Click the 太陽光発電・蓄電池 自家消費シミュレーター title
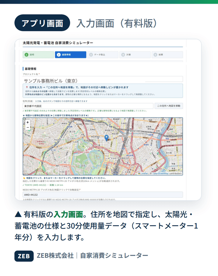 [x=58, y=43]
